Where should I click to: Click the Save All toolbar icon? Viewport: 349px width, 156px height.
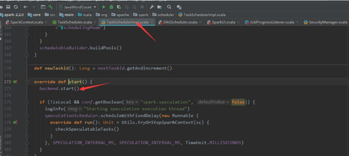(x=8, y=7)
